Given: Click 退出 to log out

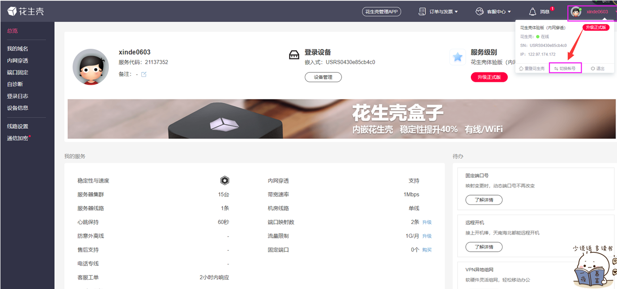Looking at the screenshot, I should [598, 68].
